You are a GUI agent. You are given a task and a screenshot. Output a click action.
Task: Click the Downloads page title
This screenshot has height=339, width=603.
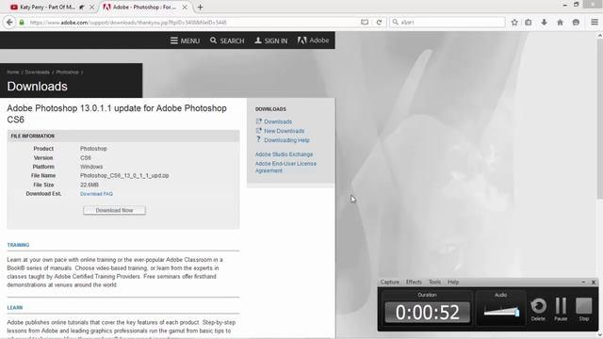point(37,87)
